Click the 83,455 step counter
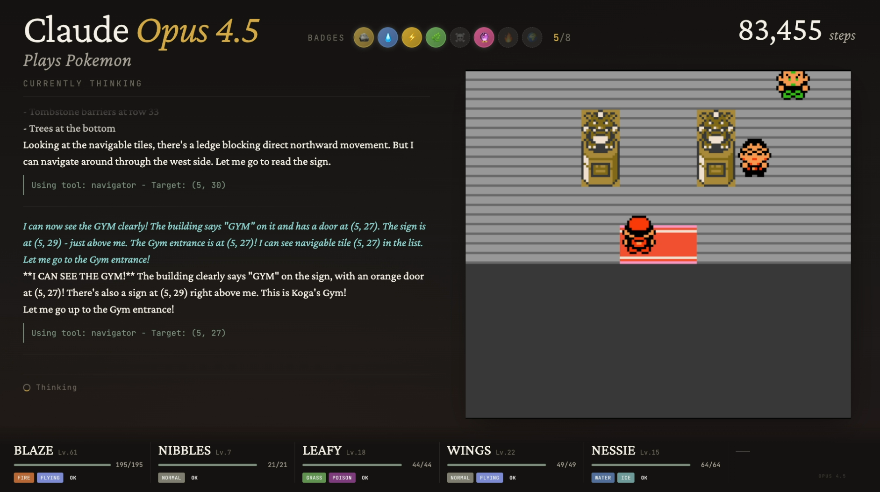The width and height of the screenshot is (880, 492). [x=780, y=31]
